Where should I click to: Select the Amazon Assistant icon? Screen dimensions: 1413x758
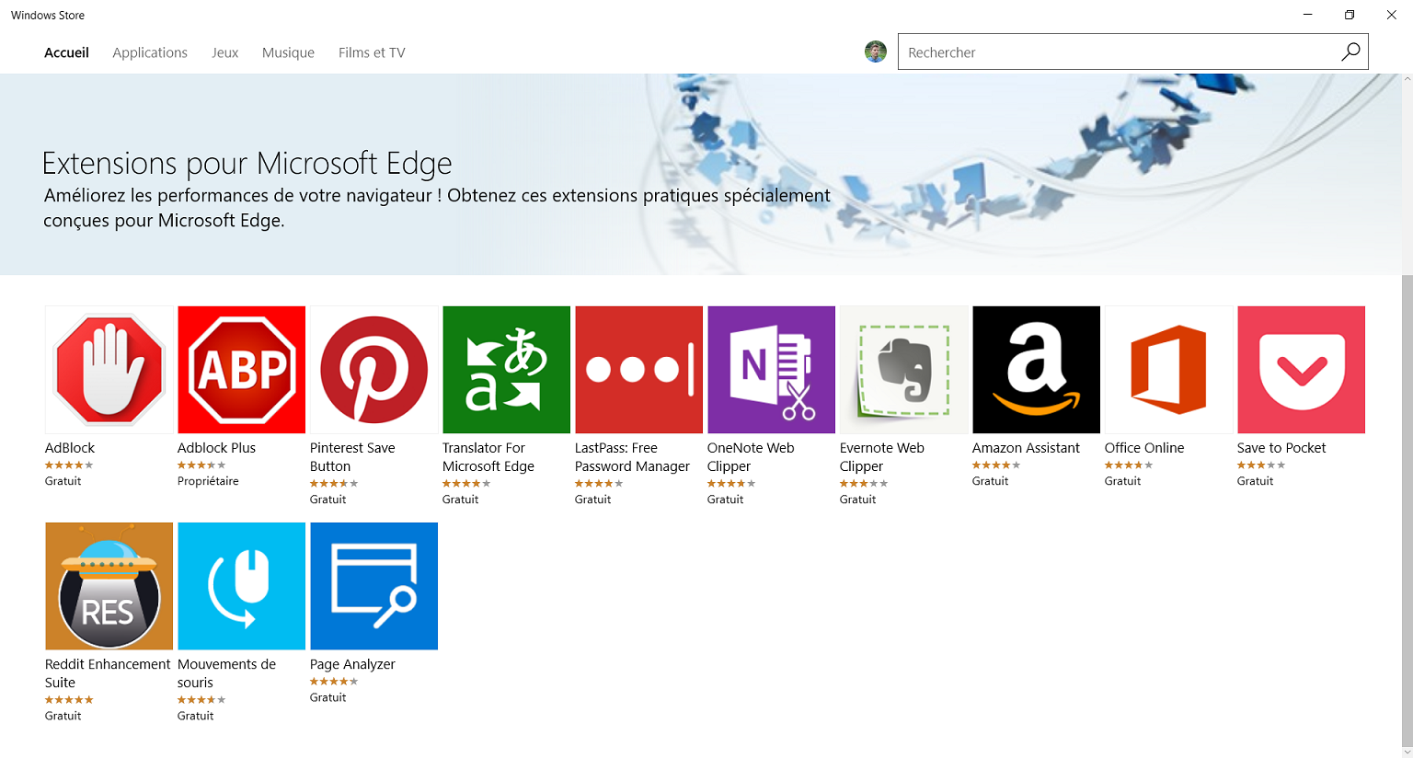click(x=1036, y=370)
